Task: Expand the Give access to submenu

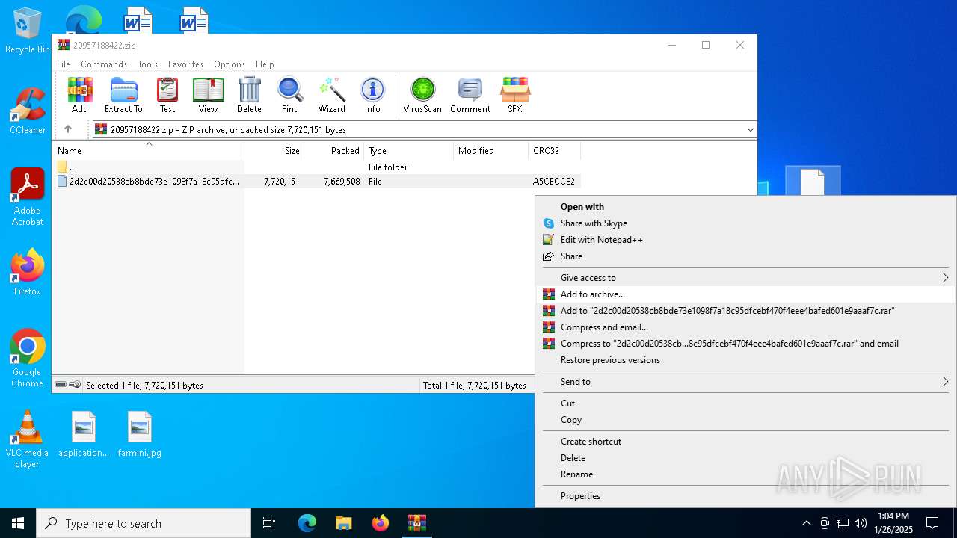Action: [x=746, y=278]
